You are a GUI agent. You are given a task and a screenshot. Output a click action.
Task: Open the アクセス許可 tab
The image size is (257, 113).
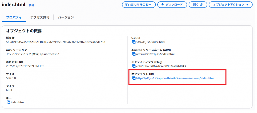point(40,17)
